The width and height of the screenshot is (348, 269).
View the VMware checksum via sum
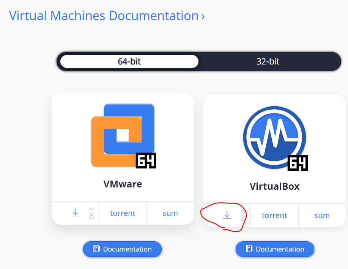(170, 213)
